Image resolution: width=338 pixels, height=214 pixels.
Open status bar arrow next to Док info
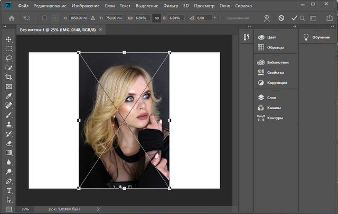click(x=98, y=209)
